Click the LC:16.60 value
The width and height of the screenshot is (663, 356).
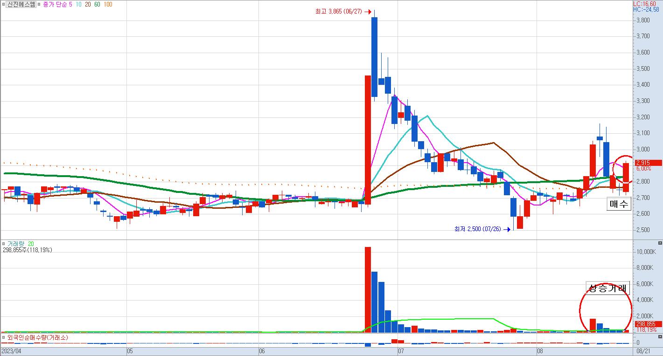pos(644,4)
